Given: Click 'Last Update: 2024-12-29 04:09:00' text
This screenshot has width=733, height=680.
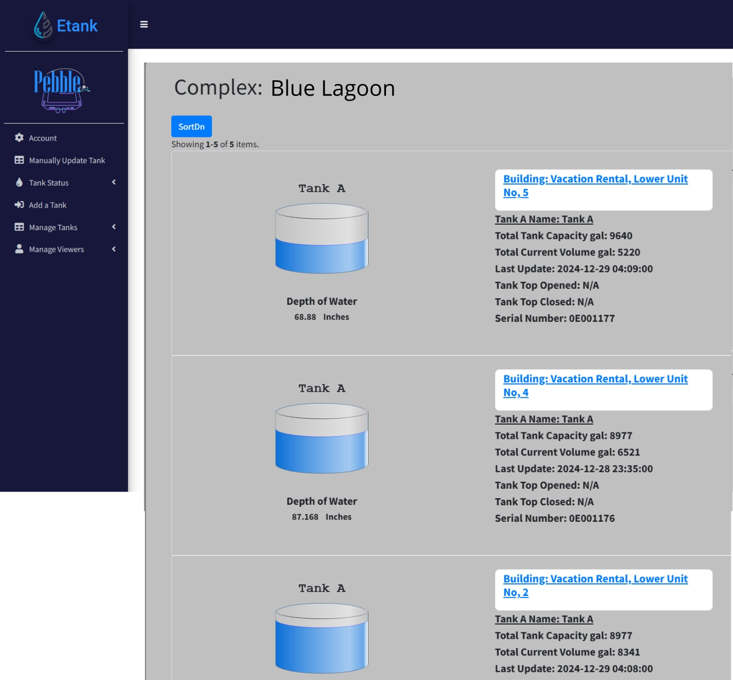Looking at the screenshot, I should [574, 269].
